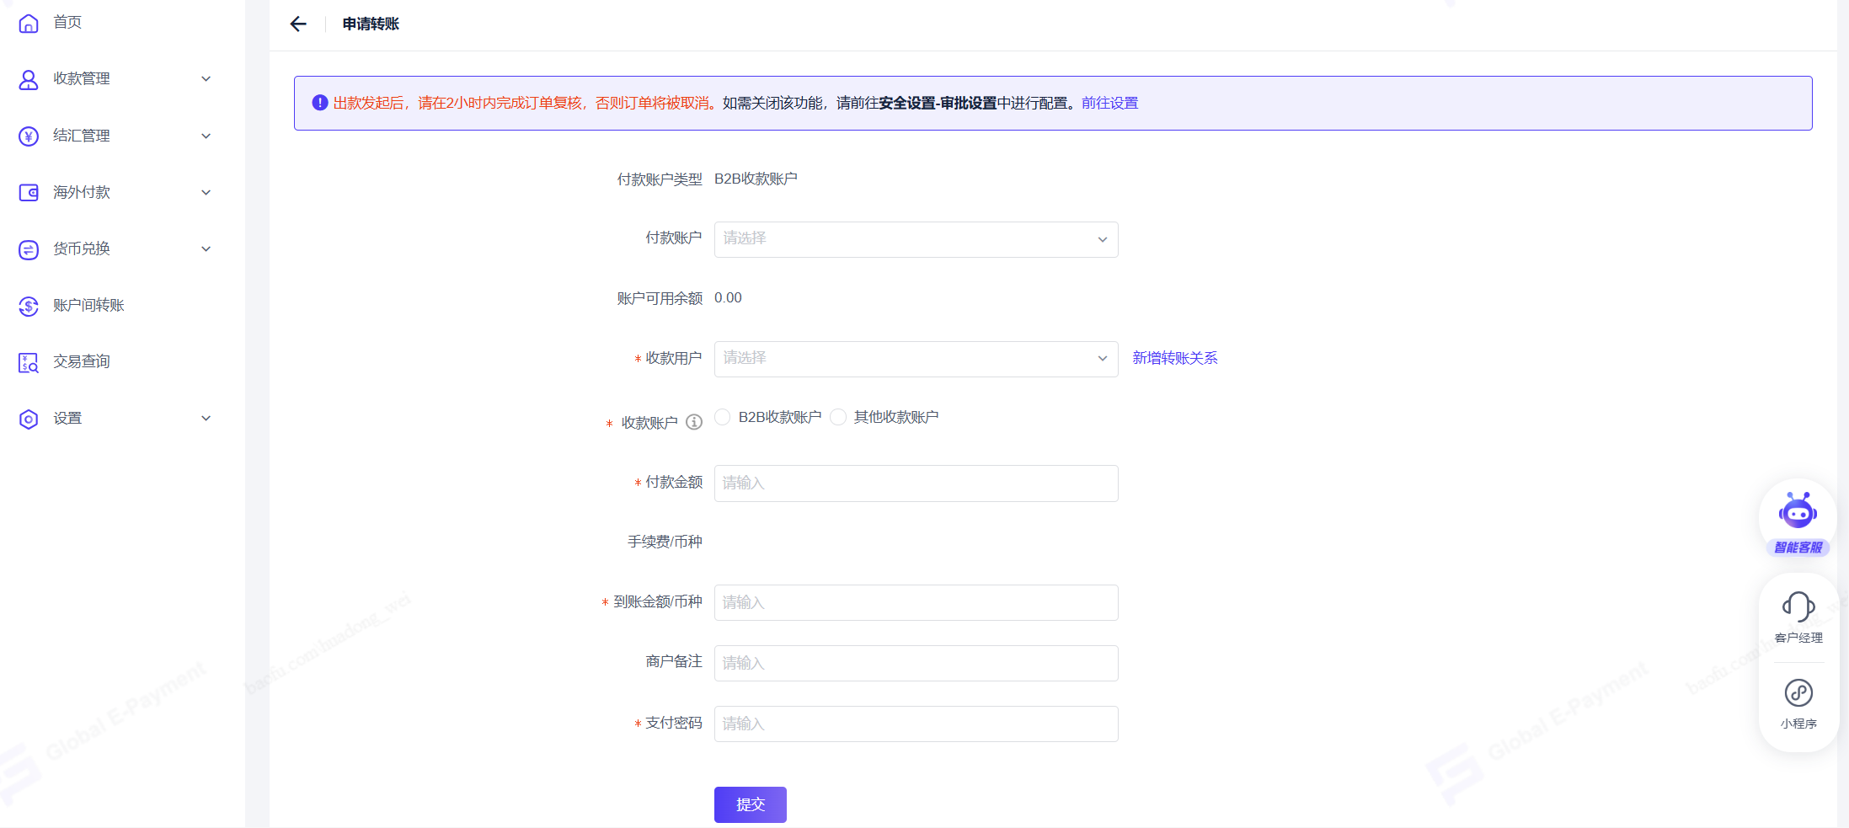Click the 客户经理 headset icon

click(x=1798, y=606)
